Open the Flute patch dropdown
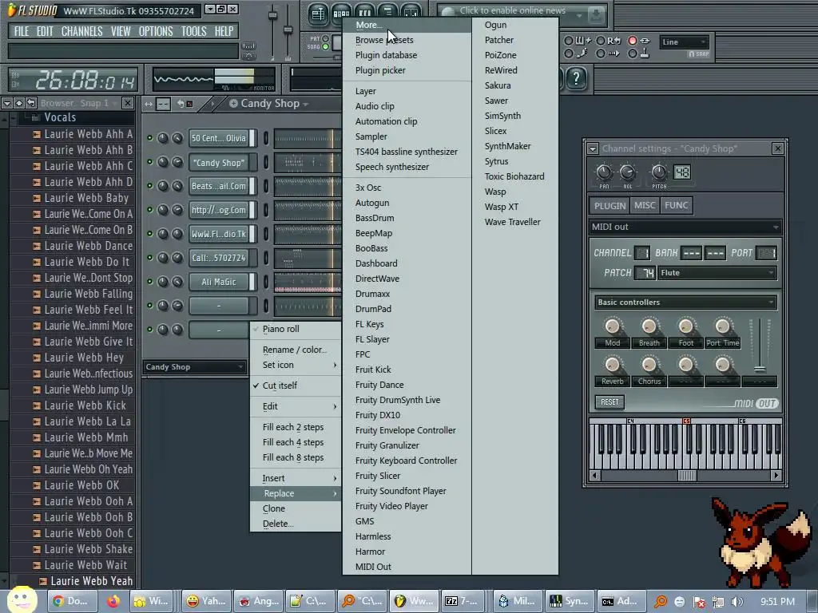Viewport: 818px width, 613px height. click(x=717, y=273)
